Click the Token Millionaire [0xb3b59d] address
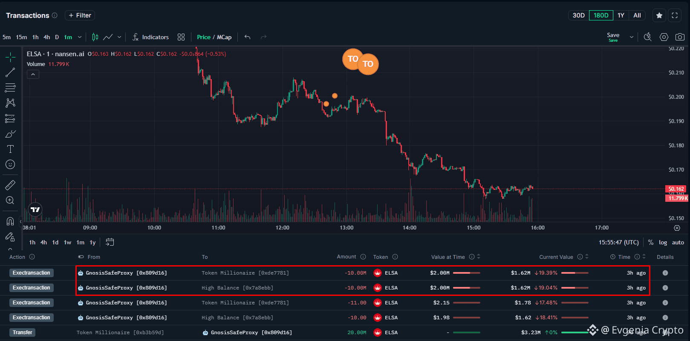Screen dimensions: 690x341 [x=120, y=332]
